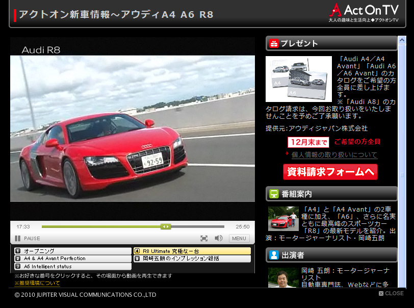414x308 pixels.
Task: Select chapter 5 岡崎五朗のインプレッション総括
Action: (x=192, y=259)
